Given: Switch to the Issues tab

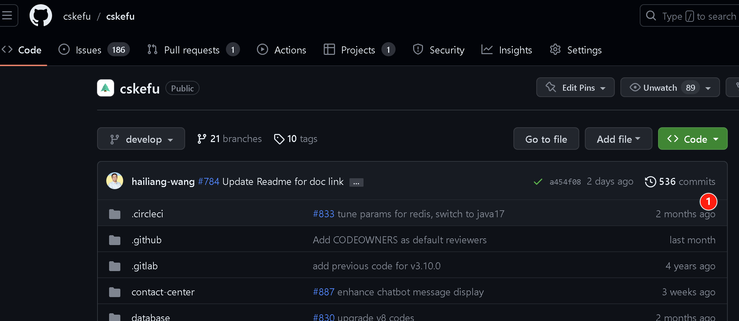Looking at the screenshot, I should (94, 50).
